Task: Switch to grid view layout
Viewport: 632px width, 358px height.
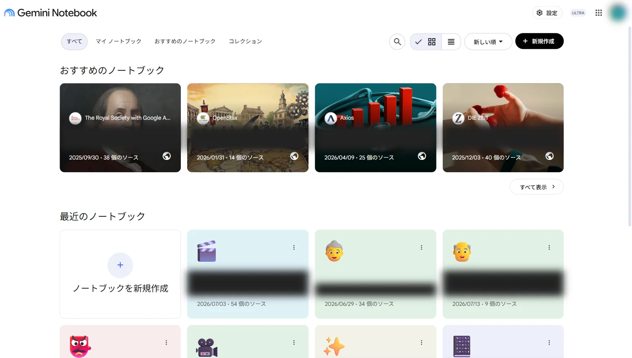Action: coord(426,41)
